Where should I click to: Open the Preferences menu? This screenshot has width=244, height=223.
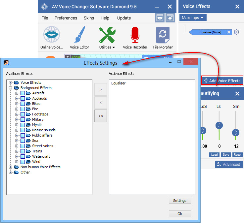(66, 18)
